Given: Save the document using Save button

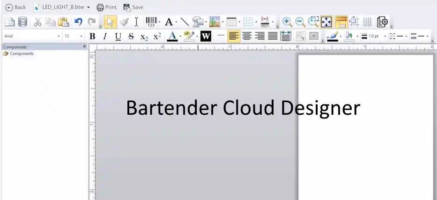Looking at the screenshot, I should (133, 7).
